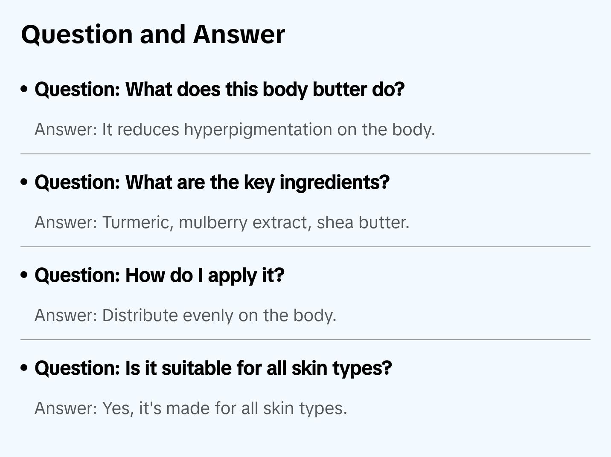
Task: Click the answer about reducing hyperpigmentation
Action: point(235,130)
